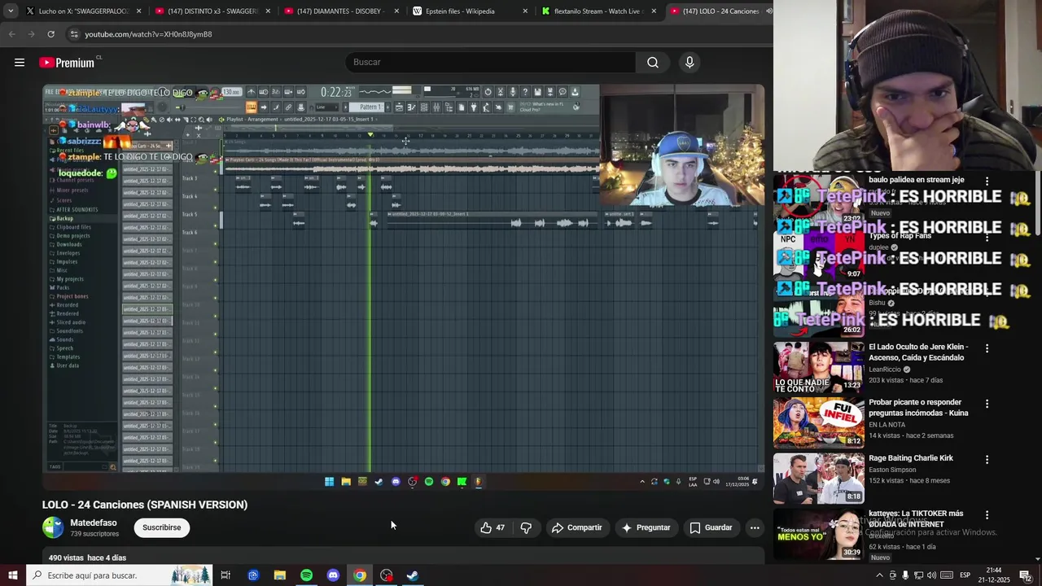Open the clock showing 21:44

coord(993,575)
